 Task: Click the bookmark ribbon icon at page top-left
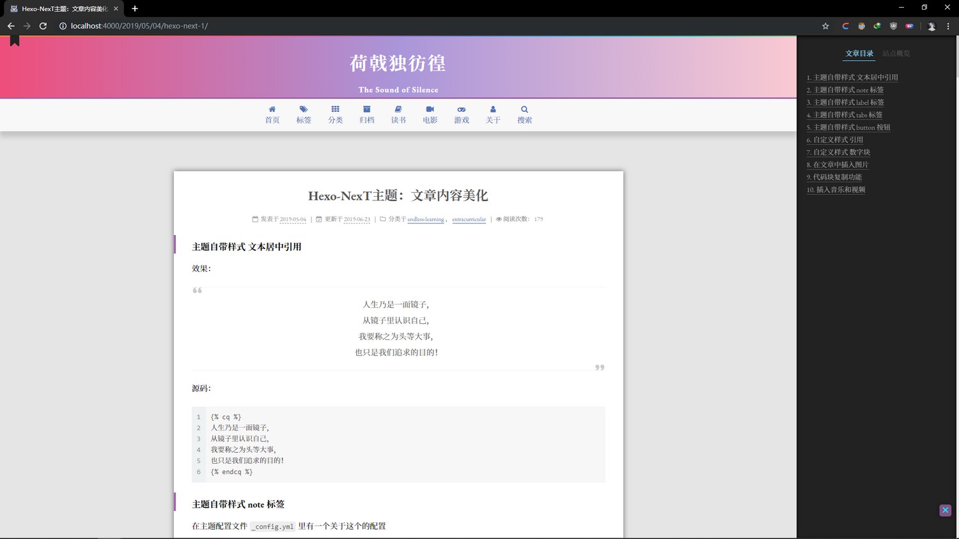point(15,41)
